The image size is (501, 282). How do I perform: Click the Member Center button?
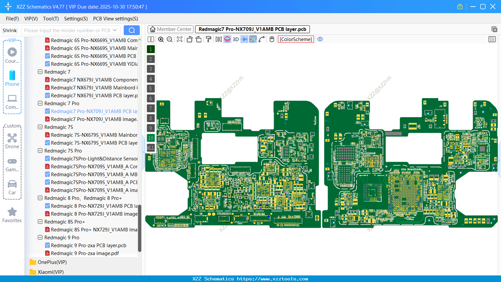(170, 29)
